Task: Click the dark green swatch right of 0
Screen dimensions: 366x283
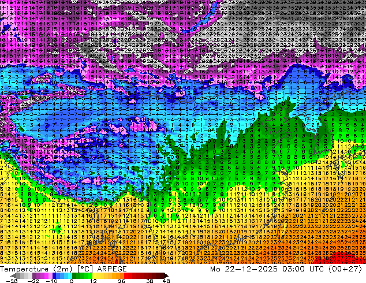Action: tap(74, 275)
